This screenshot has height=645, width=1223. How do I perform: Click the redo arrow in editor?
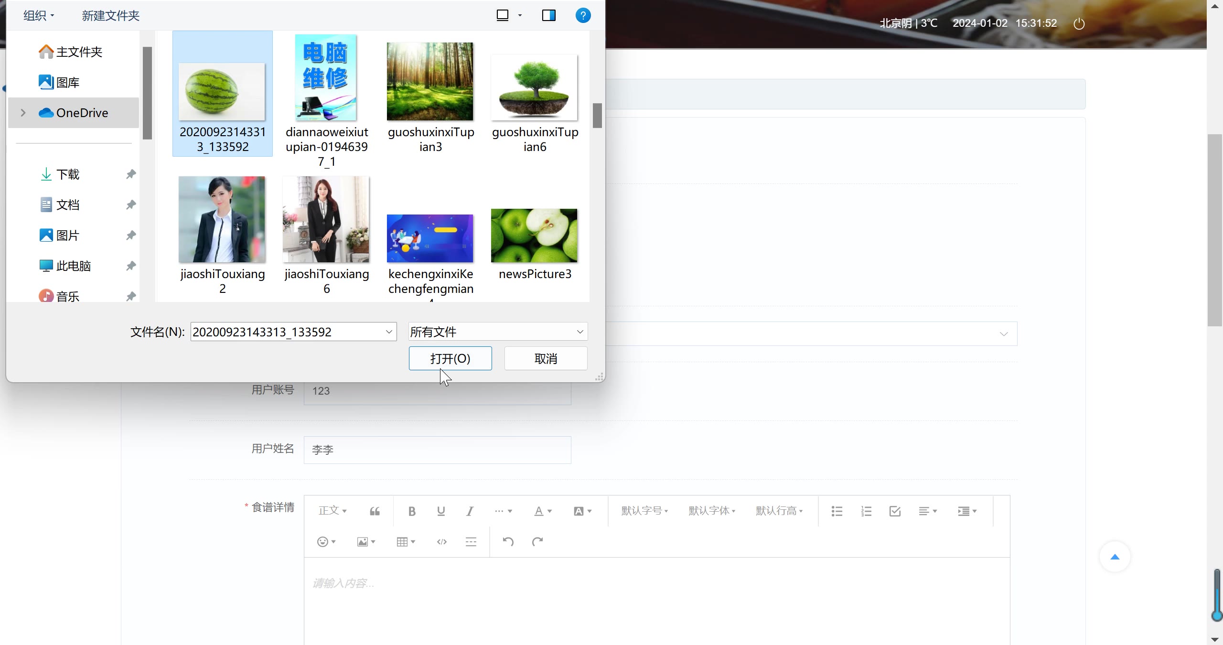point(537,542)
